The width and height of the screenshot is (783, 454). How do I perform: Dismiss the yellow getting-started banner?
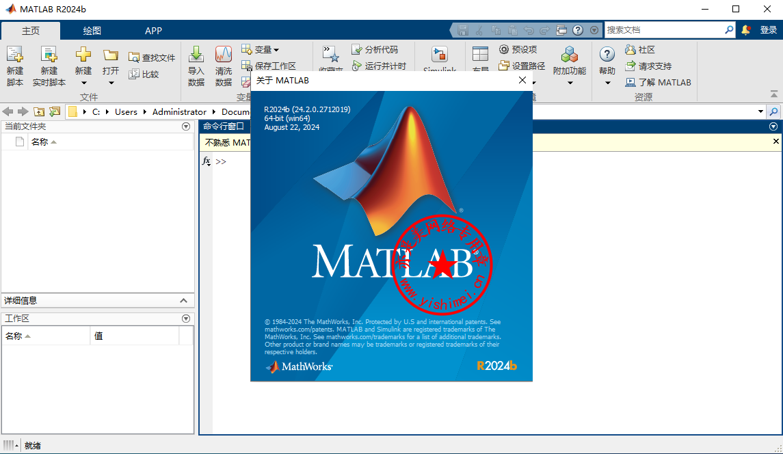coord(775,142)
